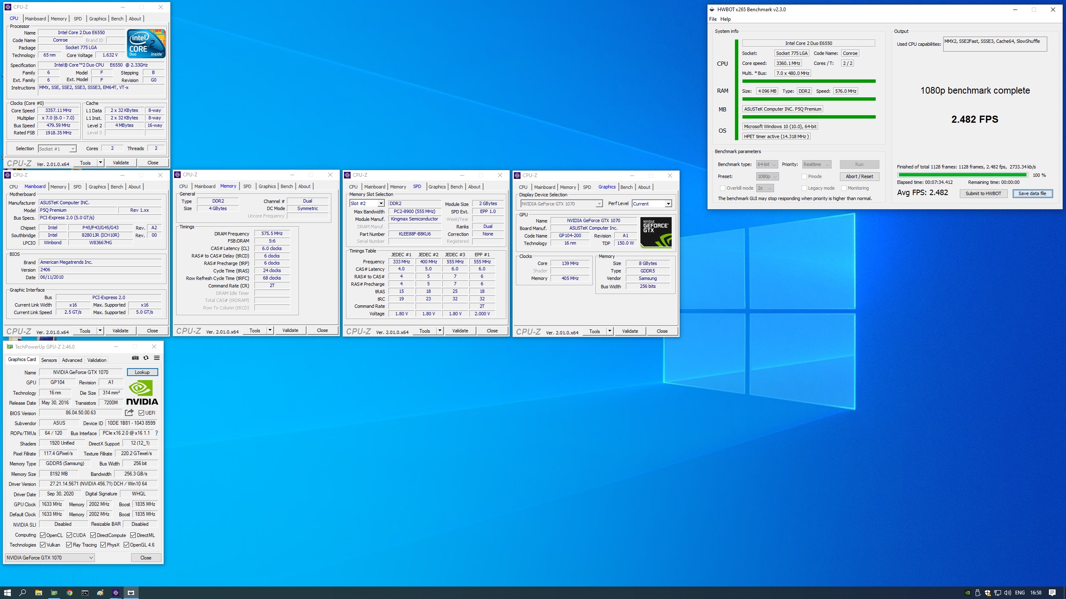
Task: Toggle DirectCompute checkbox in GPU-Z
Action: pos(93,535)
